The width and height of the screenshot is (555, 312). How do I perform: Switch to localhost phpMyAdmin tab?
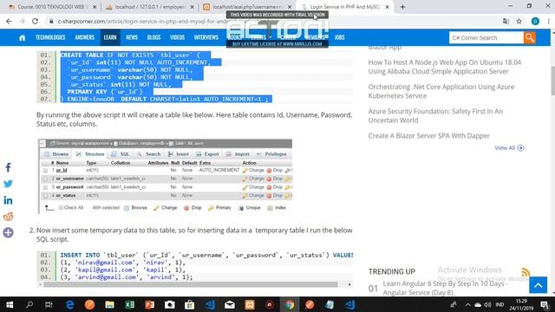(150, 7)
